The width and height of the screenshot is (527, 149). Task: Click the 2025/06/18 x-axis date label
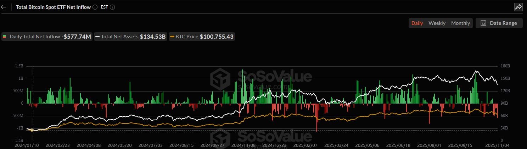pyautogui.click(x=398, y=145)
